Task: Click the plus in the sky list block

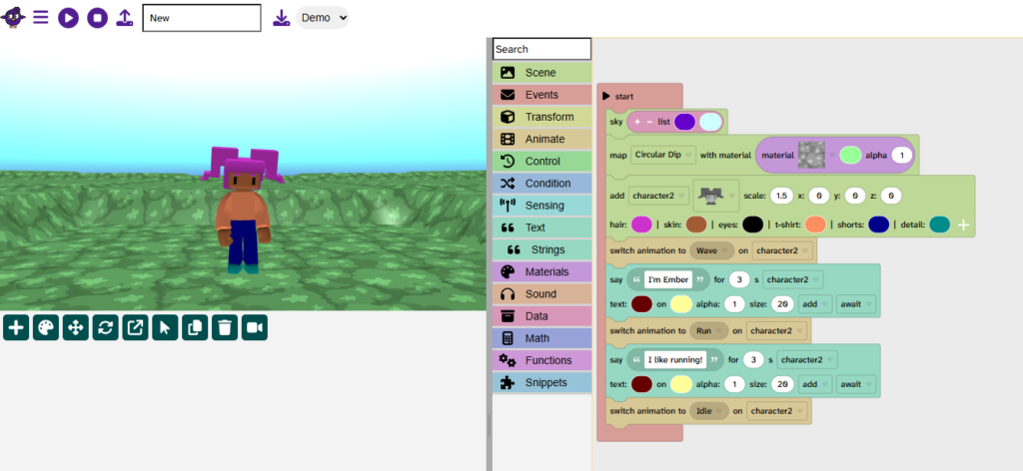Action: click(637, 122)
